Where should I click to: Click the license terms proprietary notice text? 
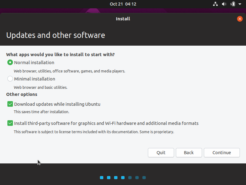[94, 132]
